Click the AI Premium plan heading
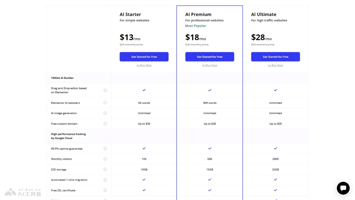 pyautogui.click(x=198, y=15)
